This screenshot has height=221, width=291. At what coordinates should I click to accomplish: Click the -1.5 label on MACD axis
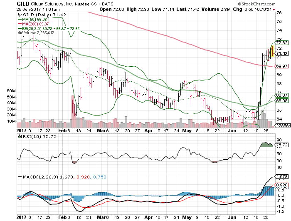280,211
